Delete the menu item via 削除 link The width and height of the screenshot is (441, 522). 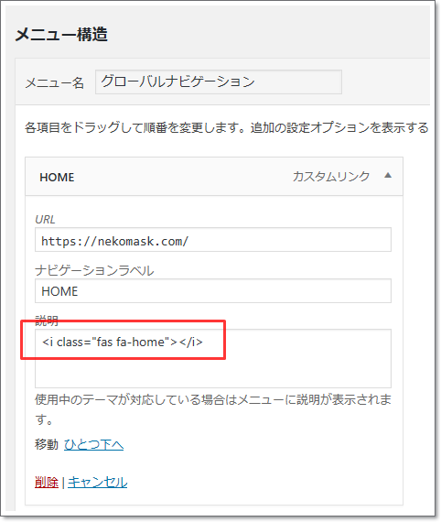coord(47,482)
